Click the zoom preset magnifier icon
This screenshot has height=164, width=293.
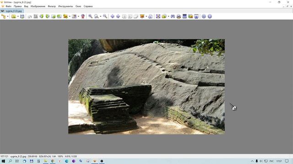click(x=96, y=16)
